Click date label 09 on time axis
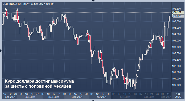This screenshot has height=101, width=185. [x=119, y=94]
